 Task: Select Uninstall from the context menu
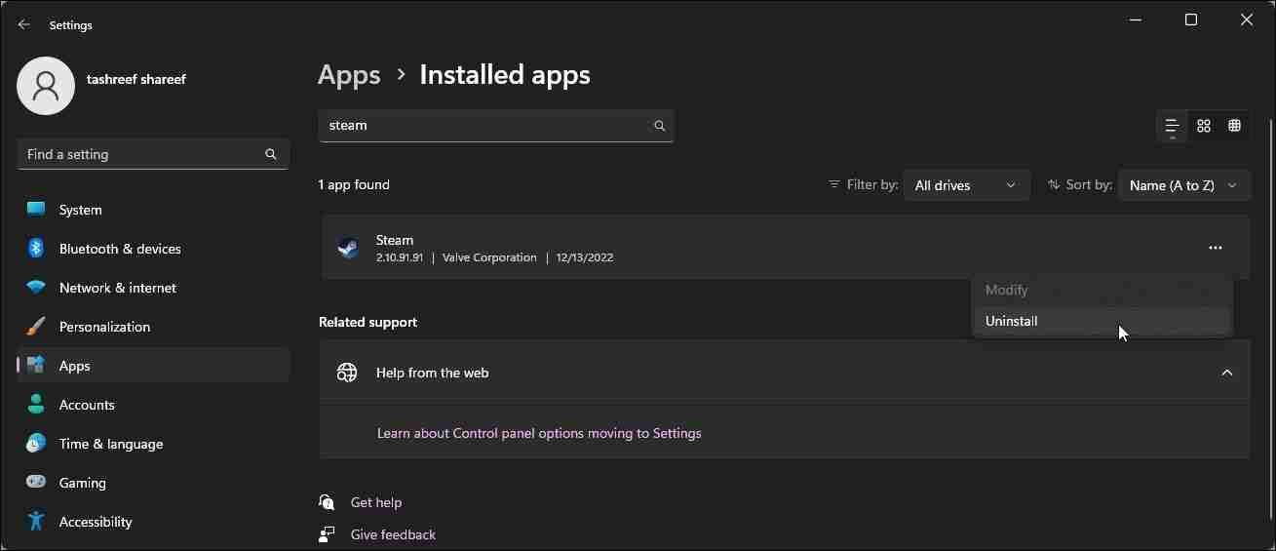pyautogui.click(x=1012, y=321)
